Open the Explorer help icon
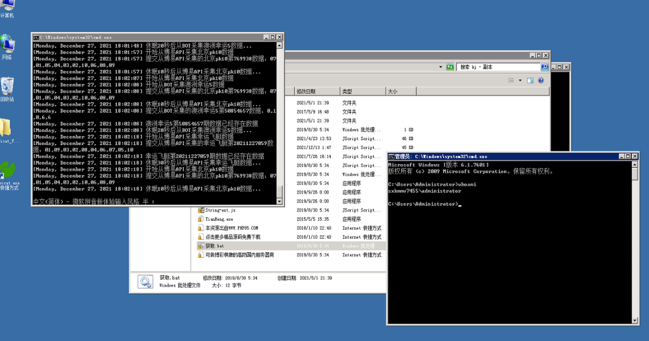 click(540, 80)
